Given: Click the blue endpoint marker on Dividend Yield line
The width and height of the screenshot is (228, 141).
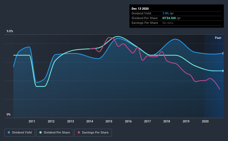Looking at the screenshot, I should point(223,53).
